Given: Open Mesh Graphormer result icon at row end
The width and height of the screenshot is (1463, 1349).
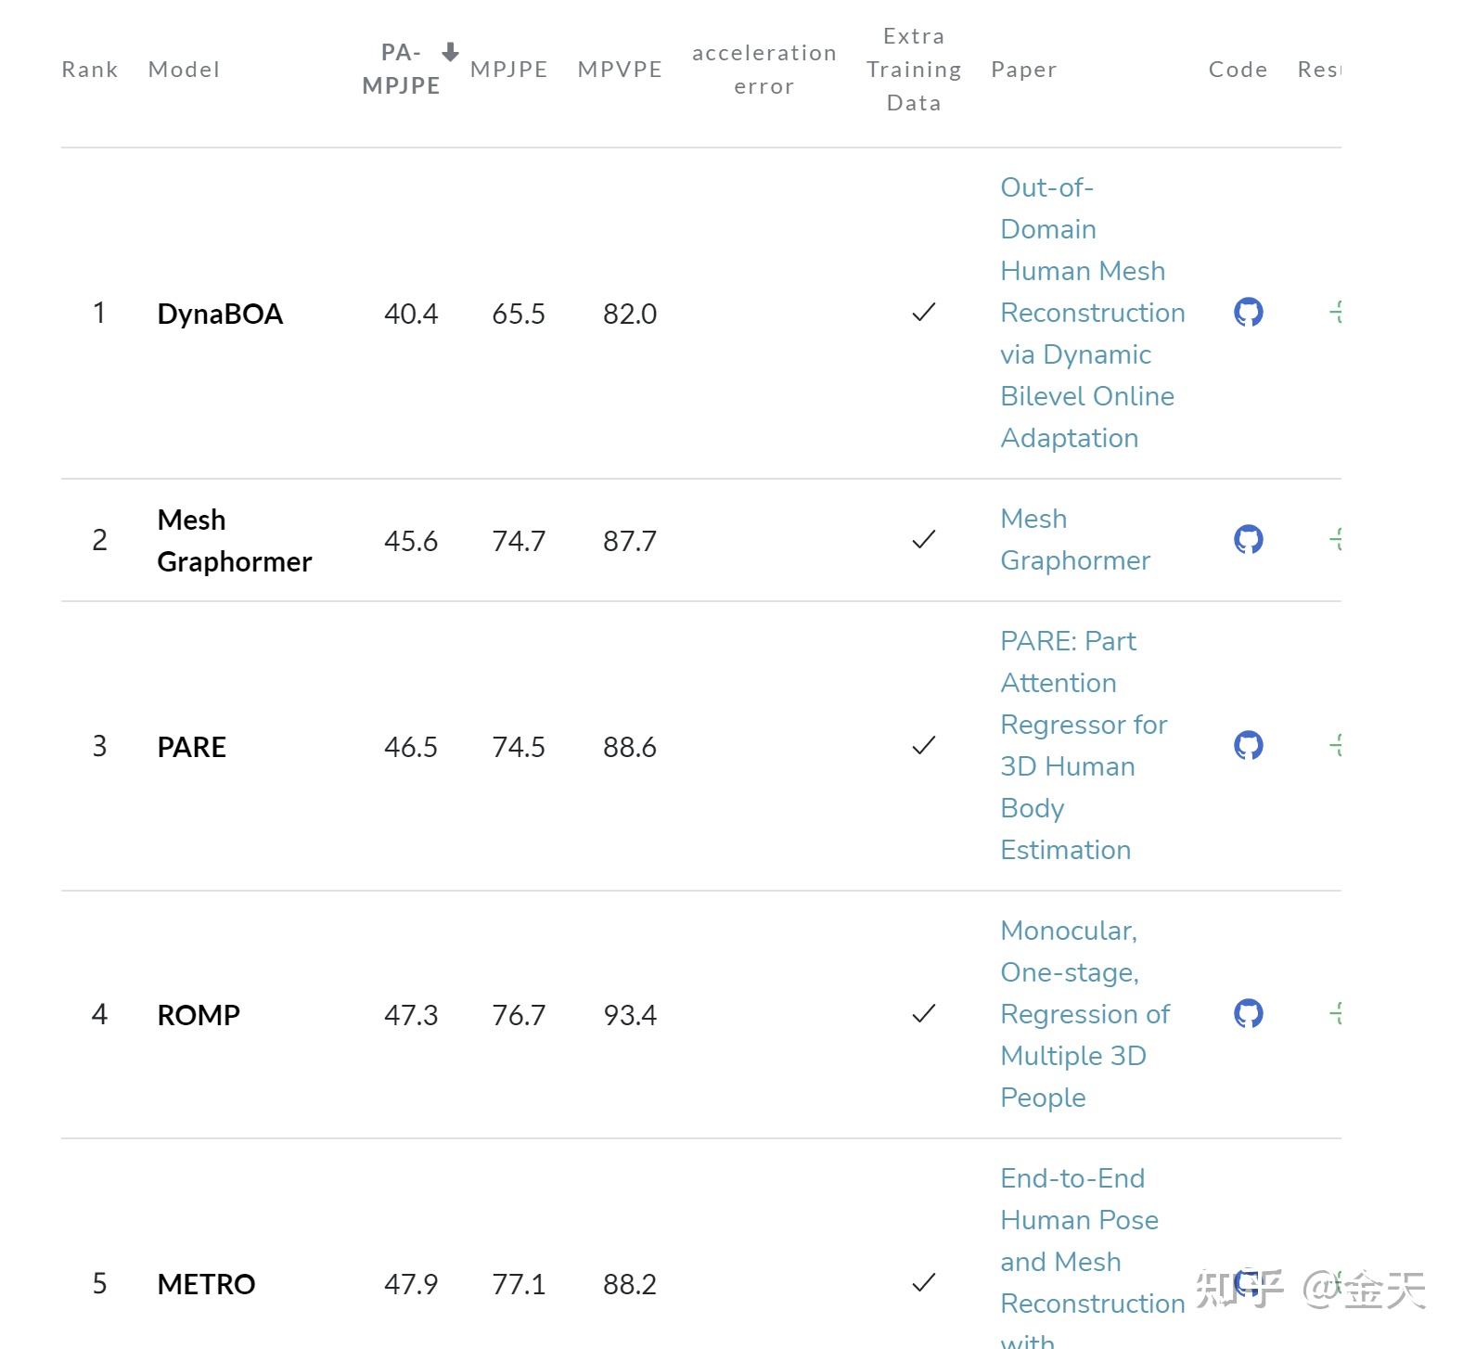Looking at the screenshot, I should pyautogui.click(x=1335, y=539).
